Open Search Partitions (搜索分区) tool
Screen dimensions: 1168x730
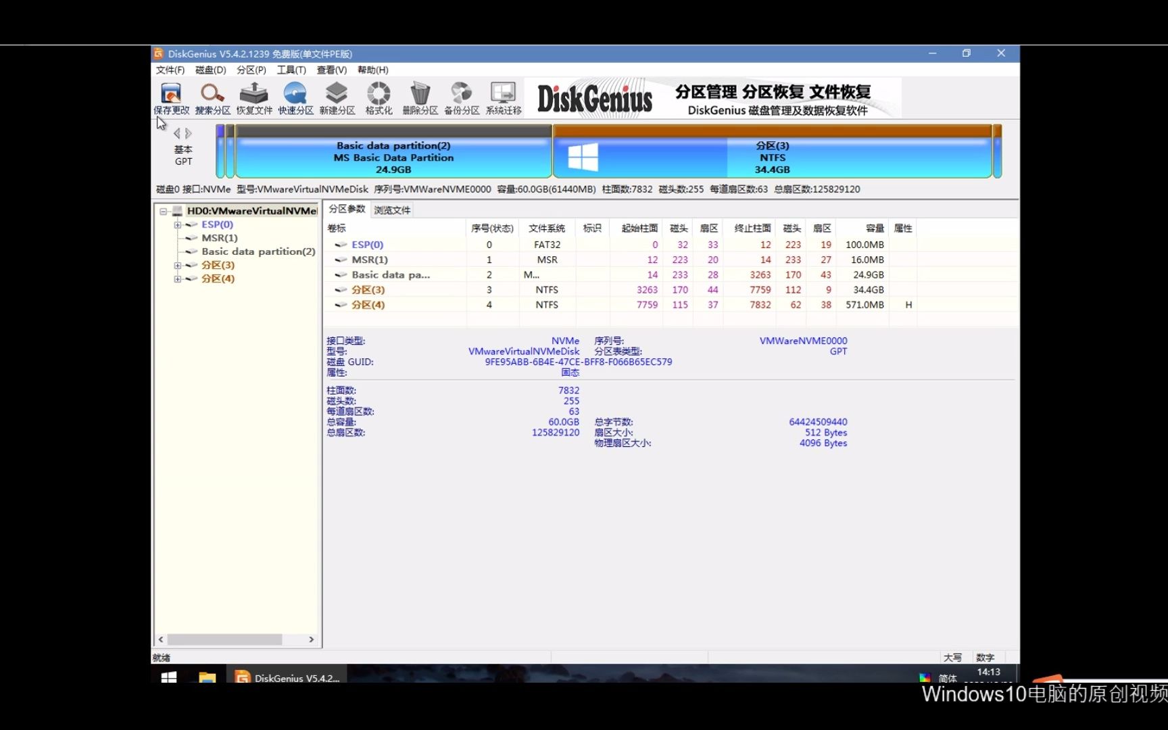pyautogui.click(x=212, y=99)
